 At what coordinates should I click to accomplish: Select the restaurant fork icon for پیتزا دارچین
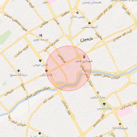(98, 93)
